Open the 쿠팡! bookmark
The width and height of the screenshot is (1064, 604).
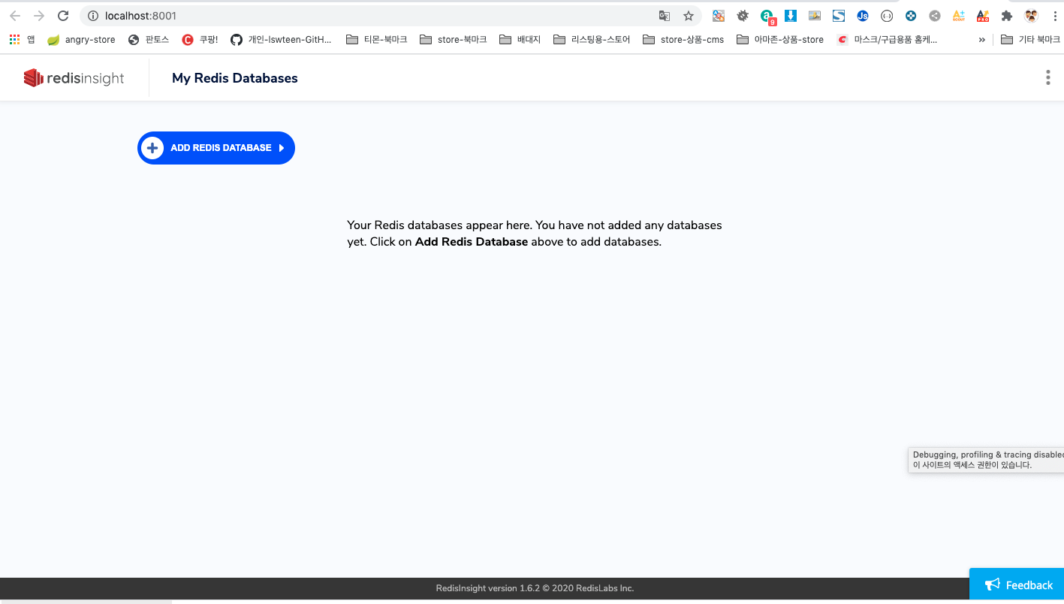pyautogui.click(x=200, y=40)
